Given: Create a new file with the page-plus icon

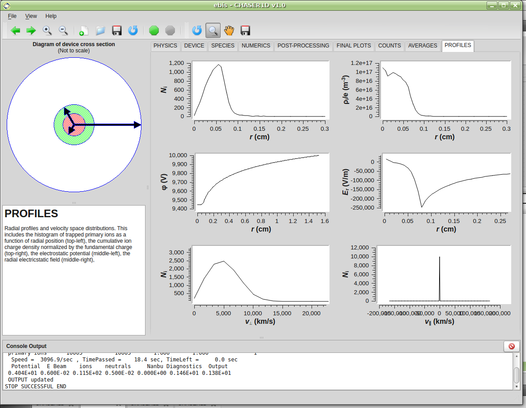Looking at the screenshot, I should coord(84,31).
